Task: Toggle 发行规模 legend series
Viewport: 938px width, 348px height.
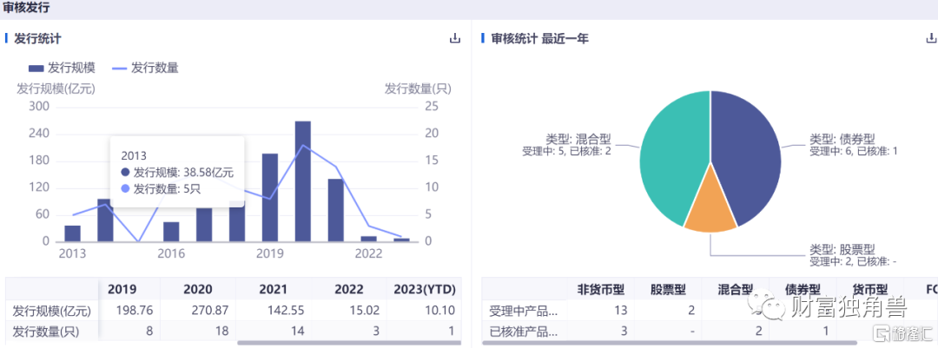Action: click(63, 68)
